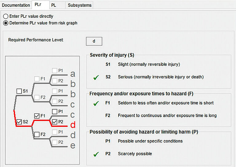Select P1 Possible under specific conditions
The width and height of the screenshot is (236, 167).
point(150,141)
